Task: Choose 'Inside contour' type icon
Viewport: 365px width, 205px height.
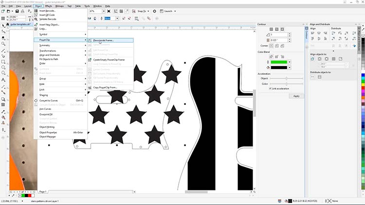Action: click(x=277, y=29)
